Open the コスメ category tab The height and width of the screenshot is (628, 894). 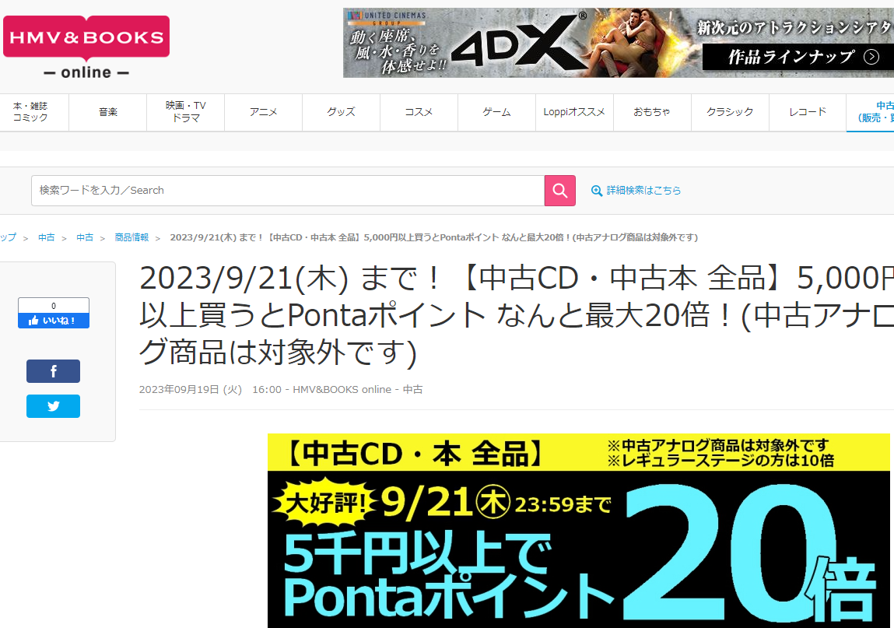(419, 112)
